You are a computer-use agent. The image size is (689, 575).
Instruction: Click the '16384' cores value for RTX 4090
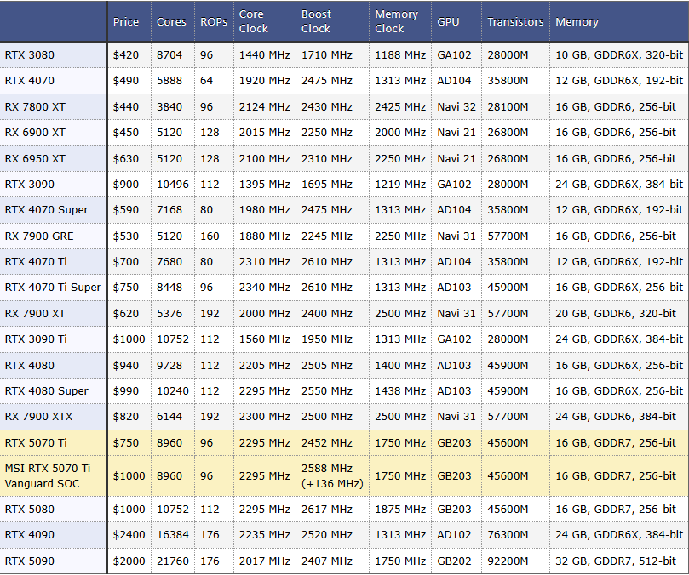pyautogui.click(x=173, y=535)
